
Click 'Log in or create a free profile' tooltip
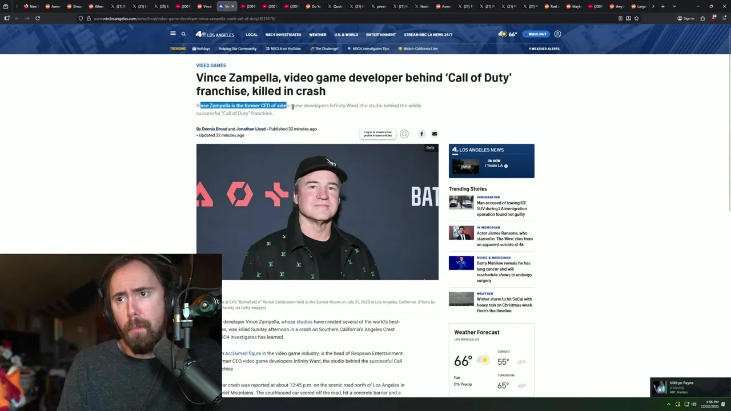coord(378,134)
